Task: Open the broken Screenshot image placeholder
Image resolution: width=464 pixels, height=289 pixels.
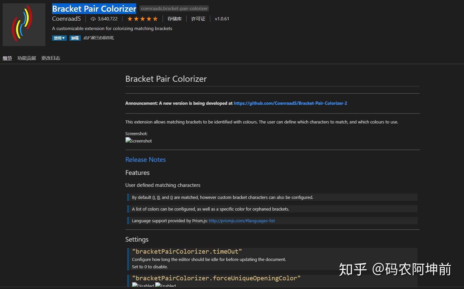Action: pyautogui.click(x=139, y=140)
